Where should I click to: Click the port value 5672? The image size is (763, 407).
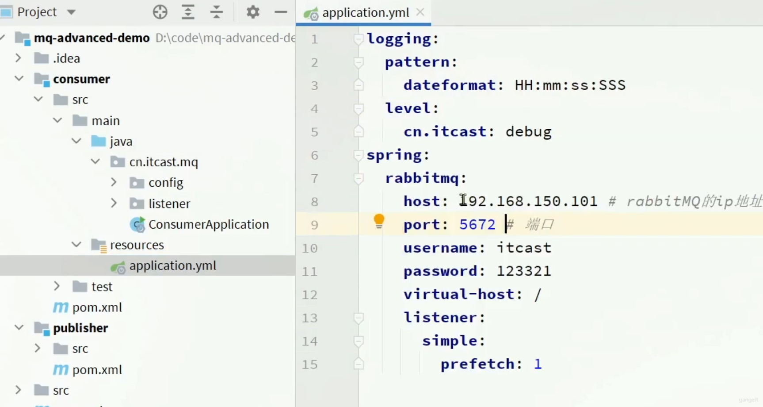click(x=477, y=225)
